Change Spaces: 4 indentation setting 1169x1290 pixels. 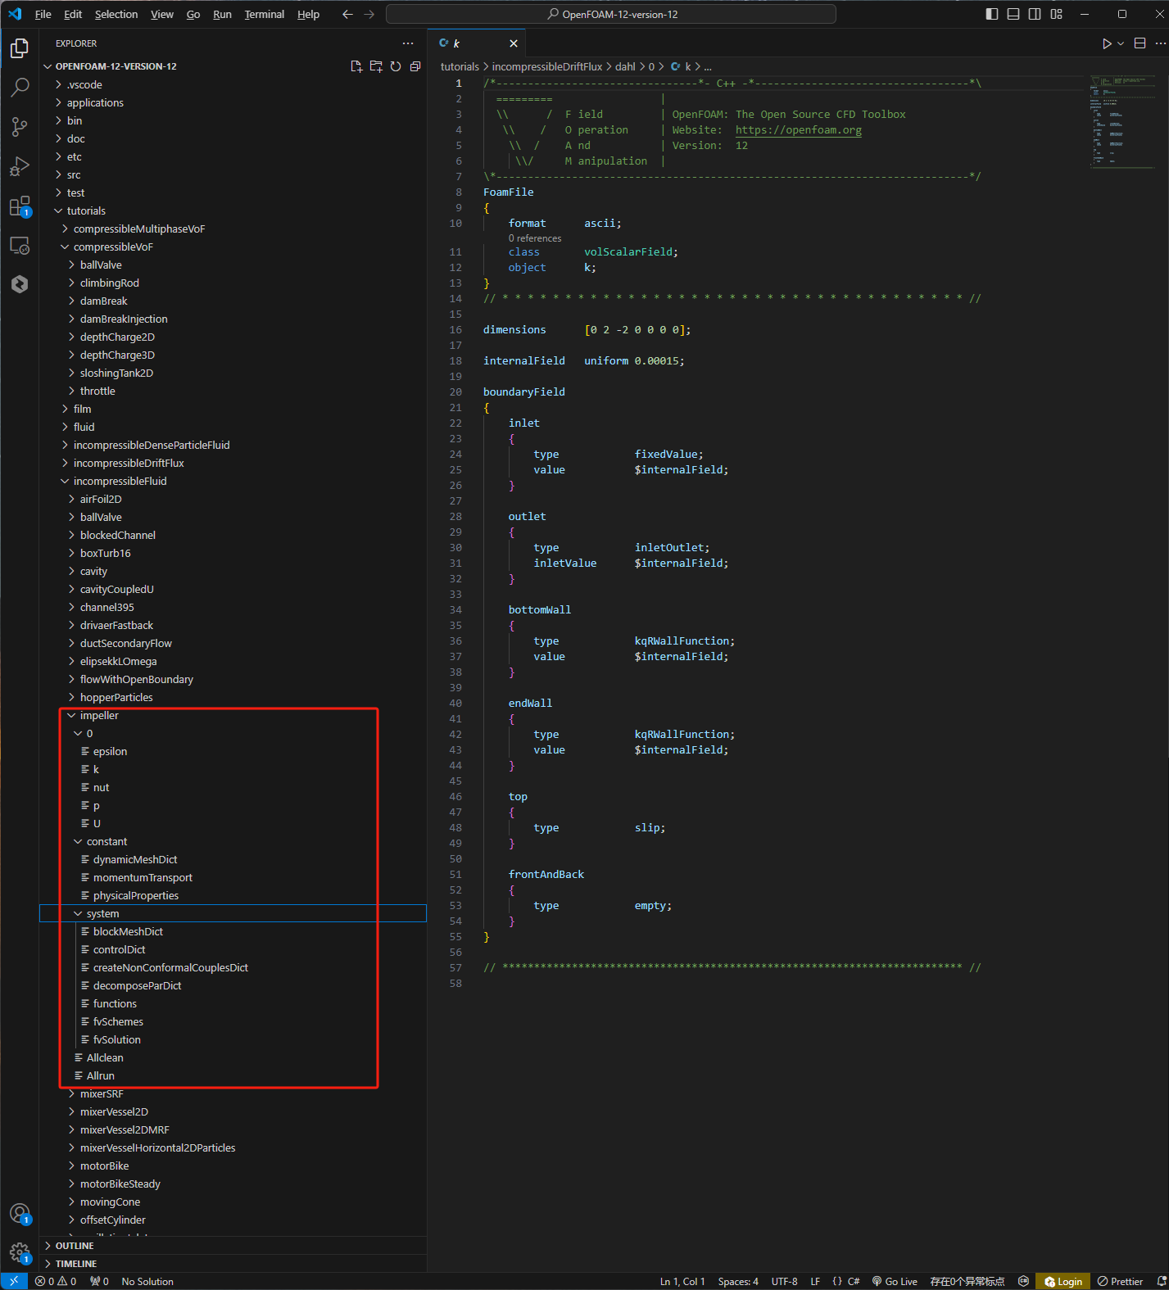click(738, 1282)
